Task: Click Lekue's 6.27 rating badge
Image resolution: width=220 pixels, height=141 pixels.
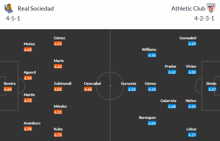Action: (192, 135)
